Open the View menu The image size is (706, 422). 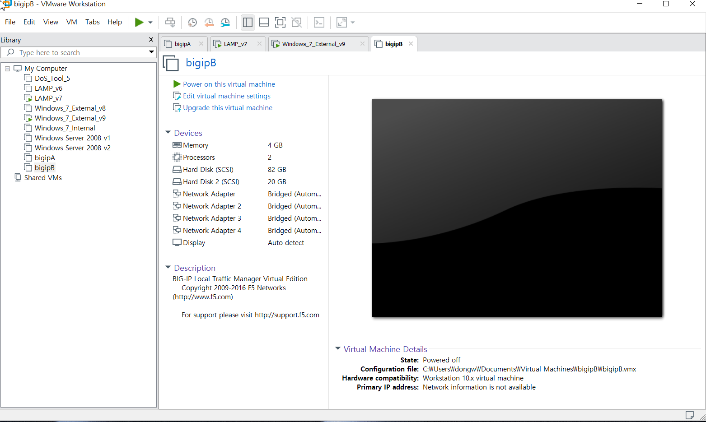[x=51, y=22]
